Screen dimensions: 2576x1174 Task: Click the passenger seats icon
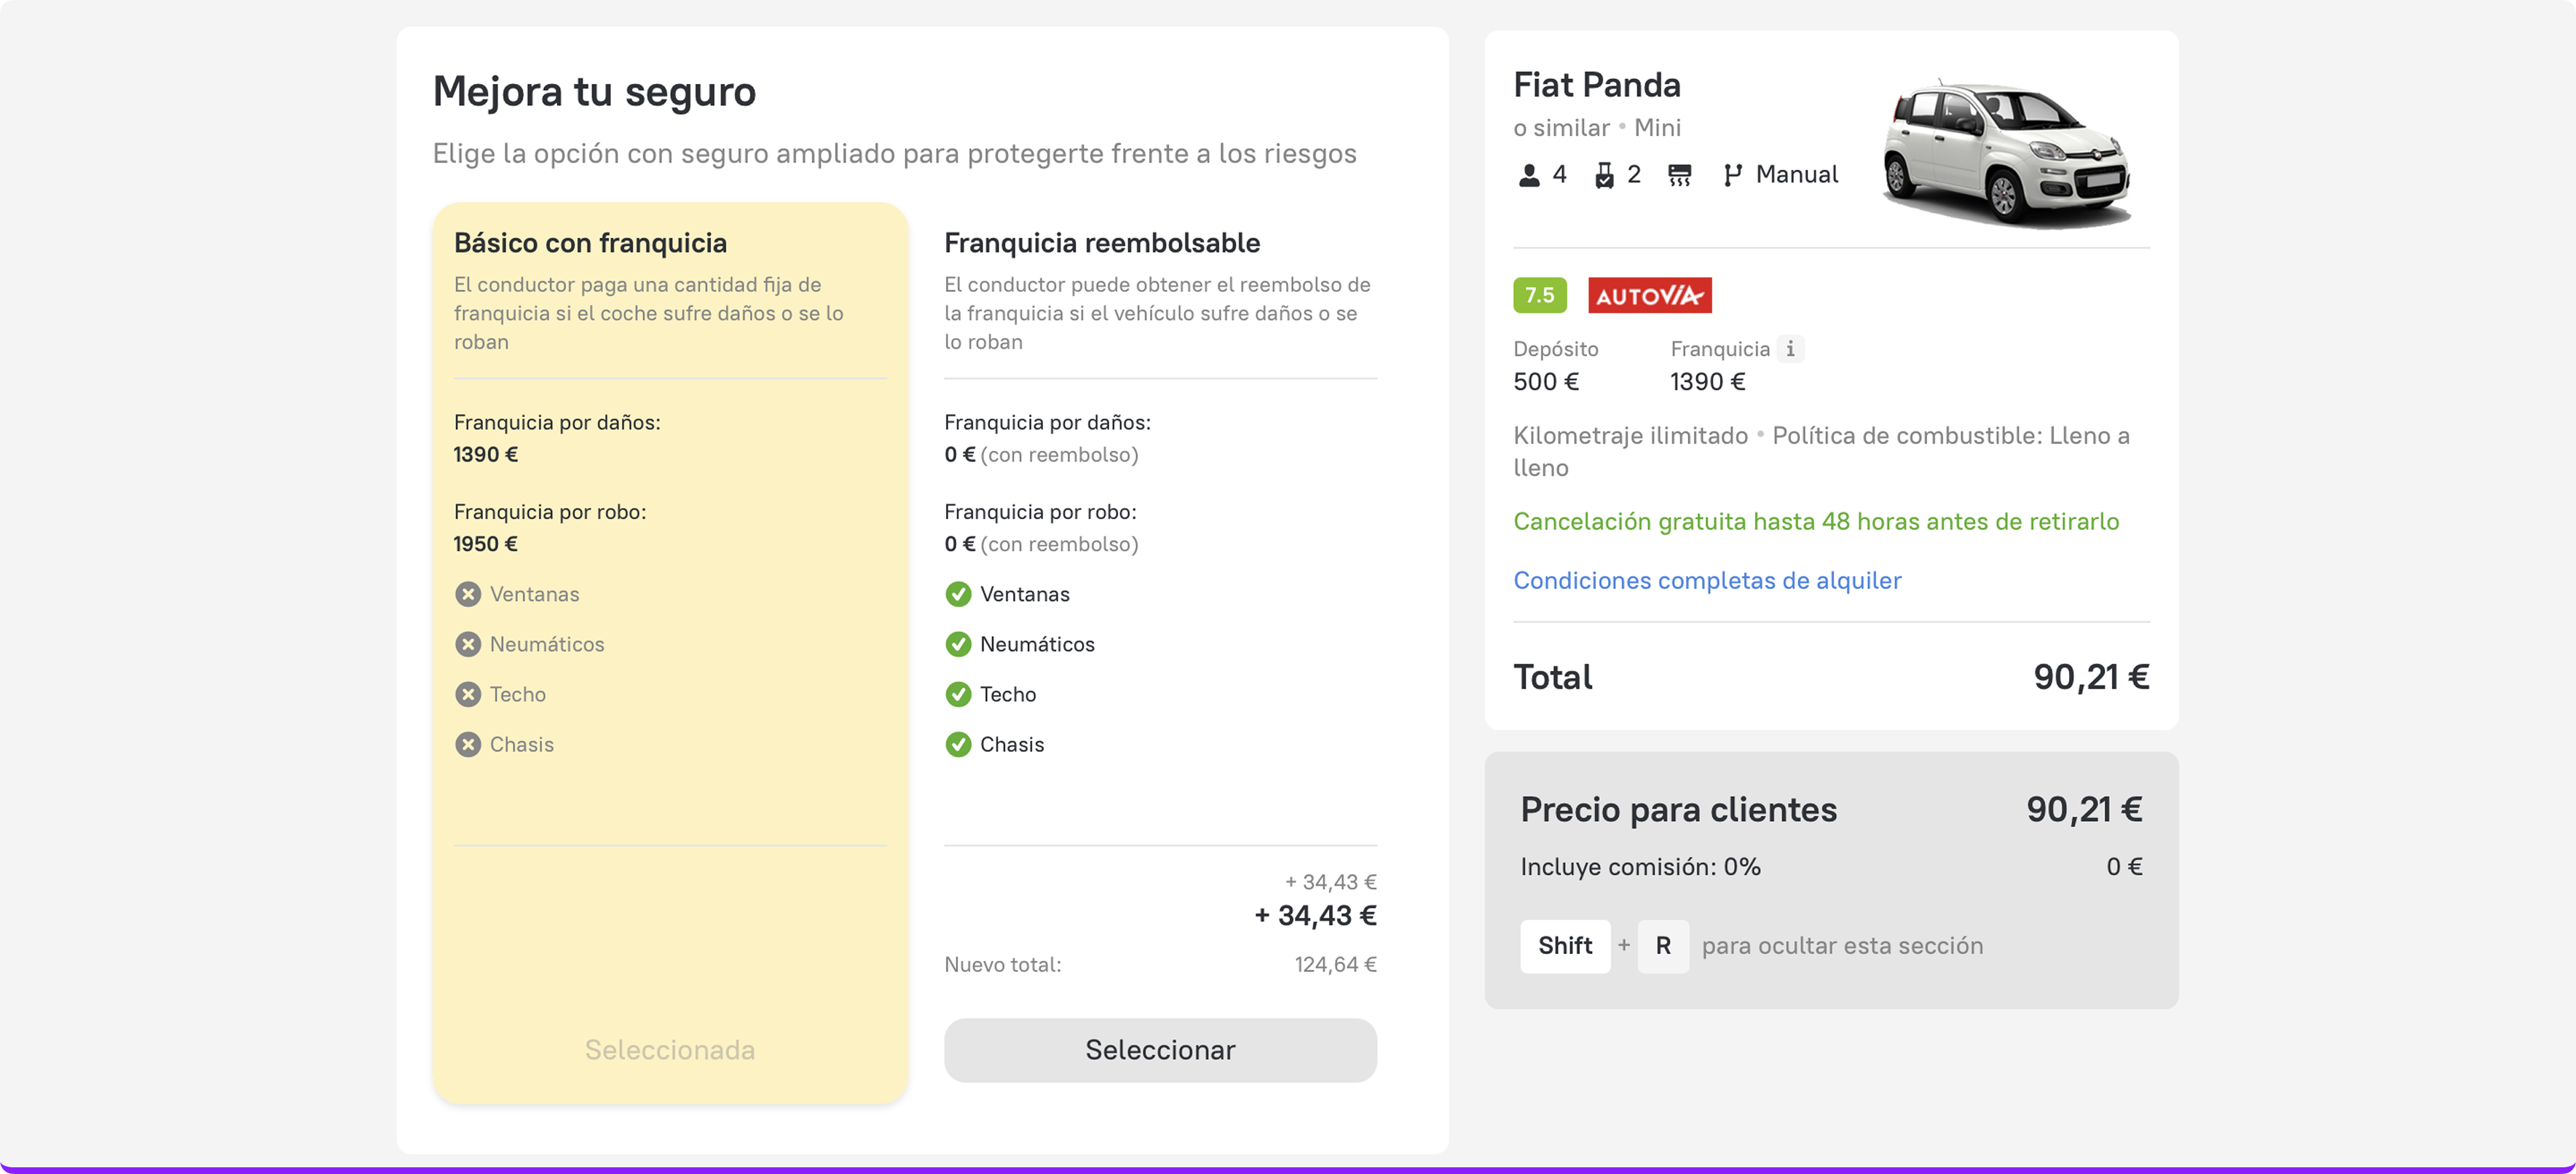coord(1529,175)
